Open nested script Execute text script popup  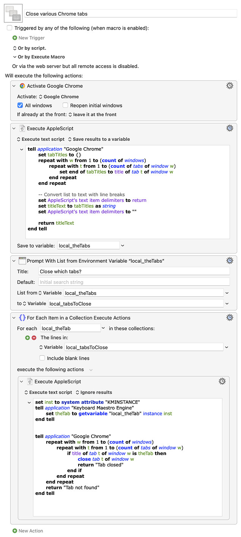pos(48,392)
